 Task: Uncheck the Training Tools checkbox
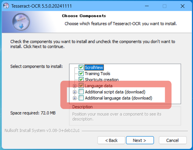pyautogui.click(x=81, y=74)
